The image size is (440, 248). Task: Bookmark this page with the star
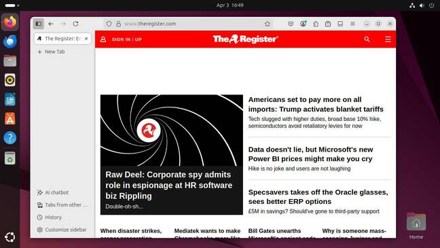[x=267, y=24]
